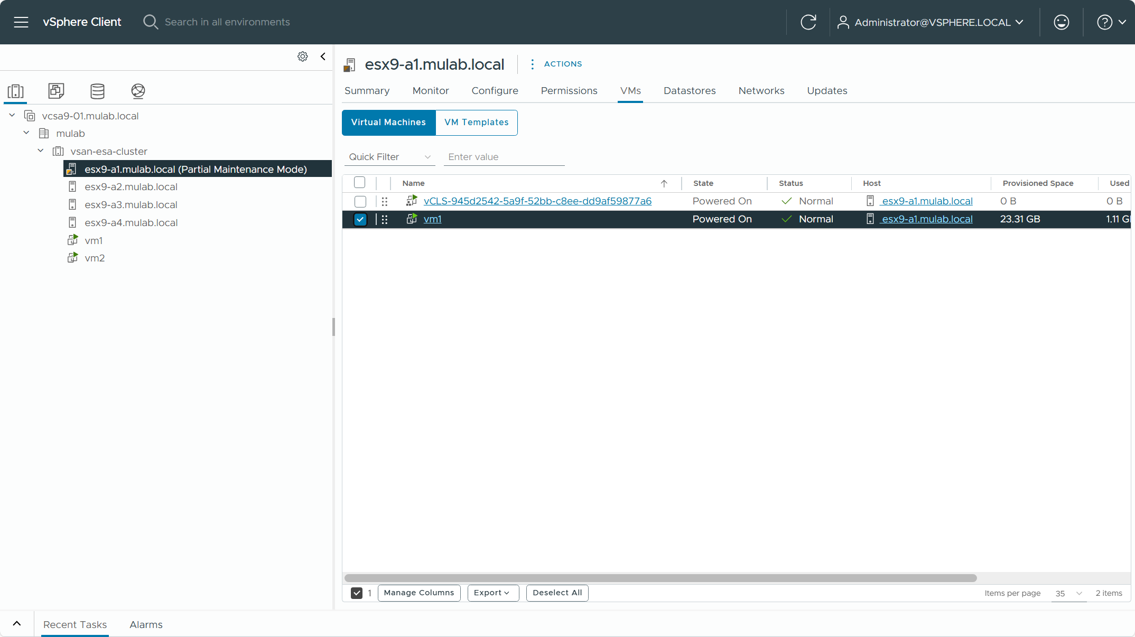Switch to VMs and Templates inventory view
Image resolution: width=1135 pixels, height=637 pixels.
pos(56,91)
